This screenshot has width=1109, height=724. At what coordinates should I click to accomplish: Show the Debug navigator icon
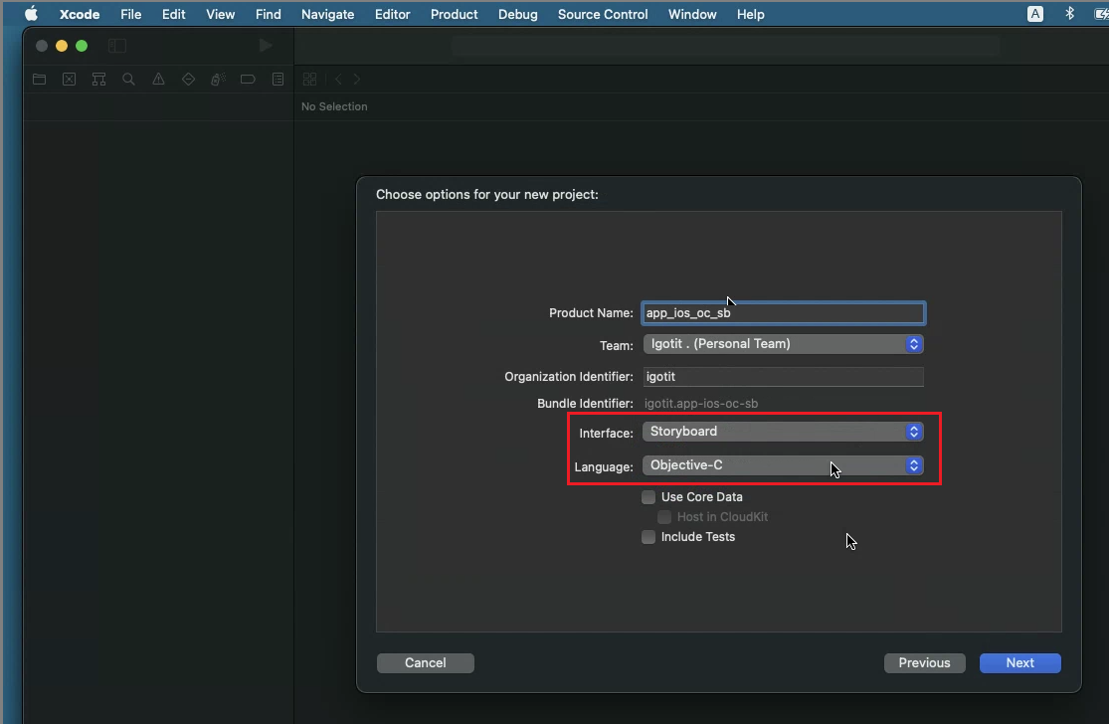point(218,80)
